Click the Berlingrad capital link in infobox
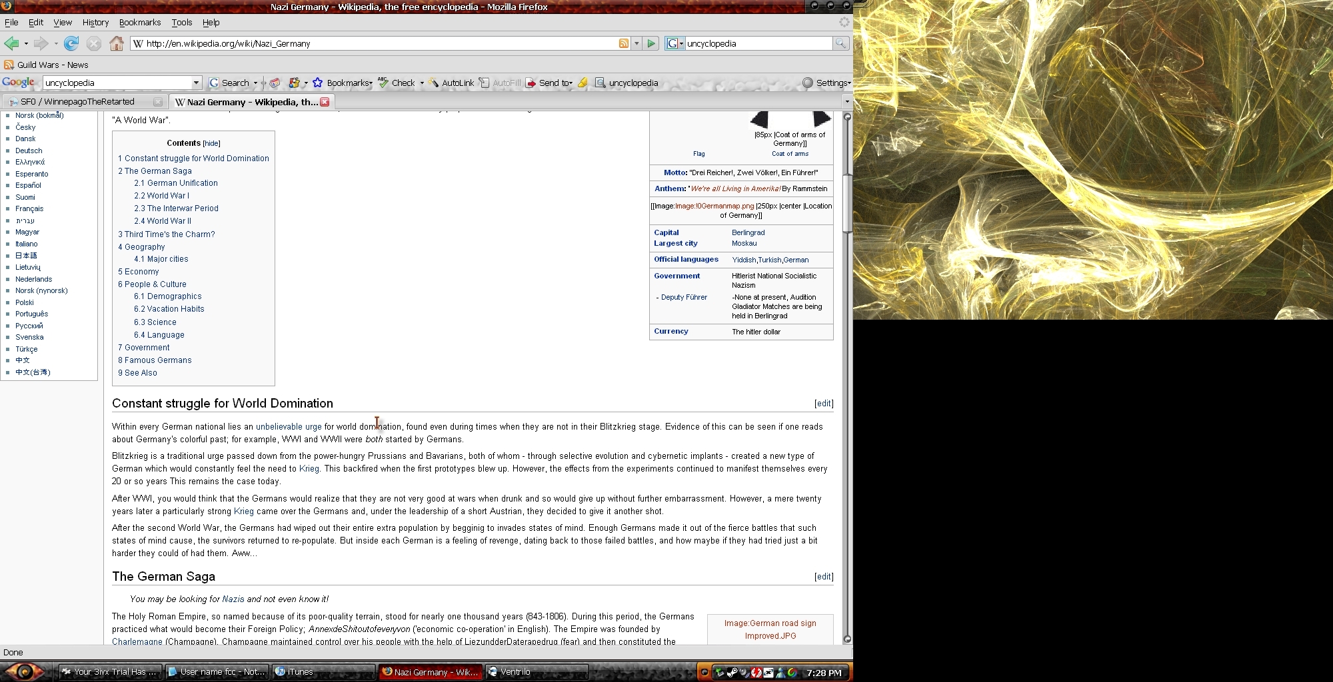Image resolution: width=1333 pixels, height=682 pixels. pos(748,232)
